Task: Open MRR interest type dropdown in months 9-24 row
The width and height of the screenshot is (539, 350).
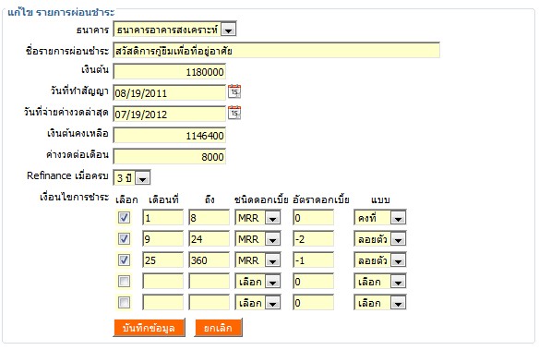Action: pyautogui.click(x=258, y=239)
